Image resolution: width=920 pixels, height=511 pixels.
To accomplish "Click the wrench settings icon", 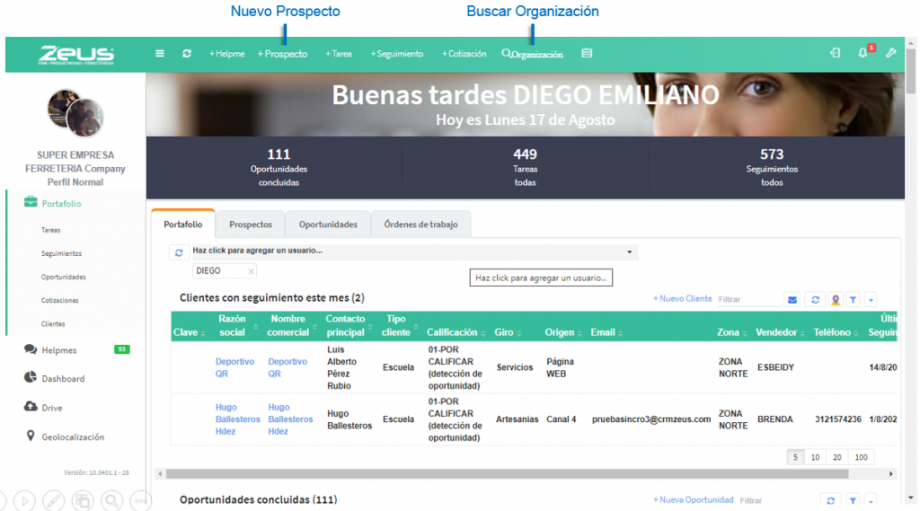I will tap(891, 53).
